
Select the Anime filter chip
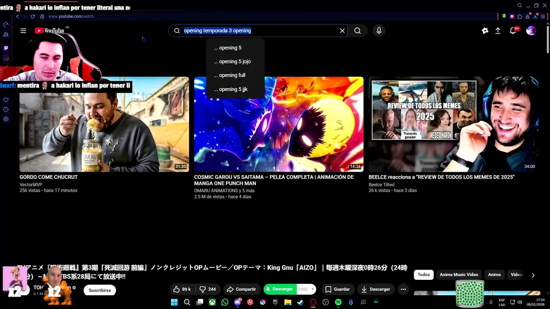tap(495, 275)
